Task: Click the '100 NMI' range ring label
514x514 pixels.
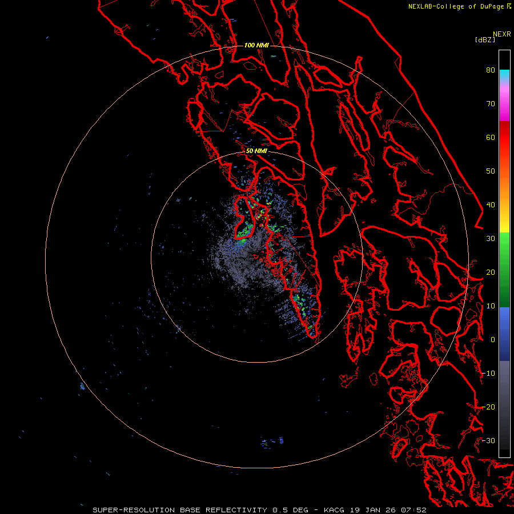Action: (256, 45)
